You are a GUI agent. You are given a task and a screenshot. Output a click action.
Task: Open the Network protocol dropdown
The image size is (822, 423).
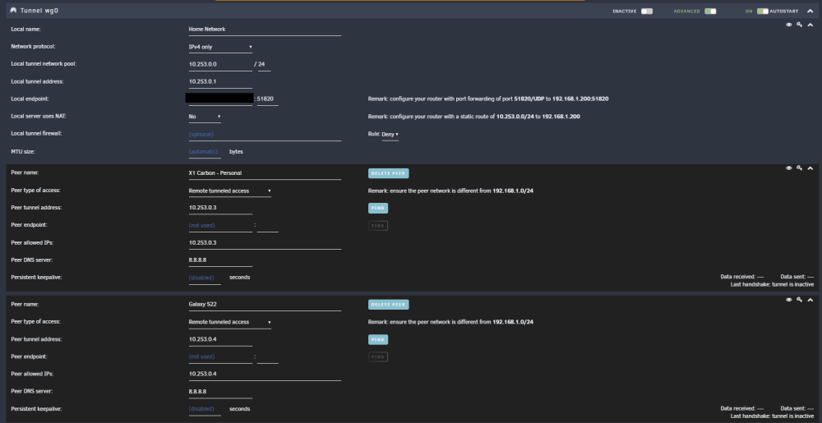(220, 47)
